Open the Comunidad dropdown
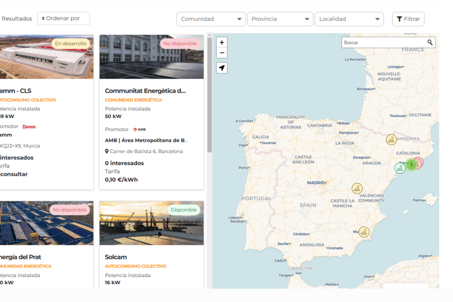The image size is (453, 302). [x=211, y=19]
